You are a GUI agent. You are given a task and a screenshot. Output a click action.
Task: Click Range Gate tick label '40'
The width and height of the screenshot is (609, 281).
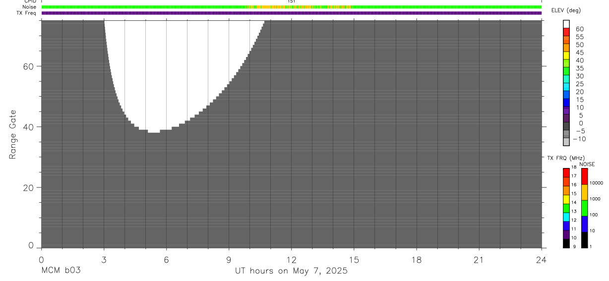27,127
